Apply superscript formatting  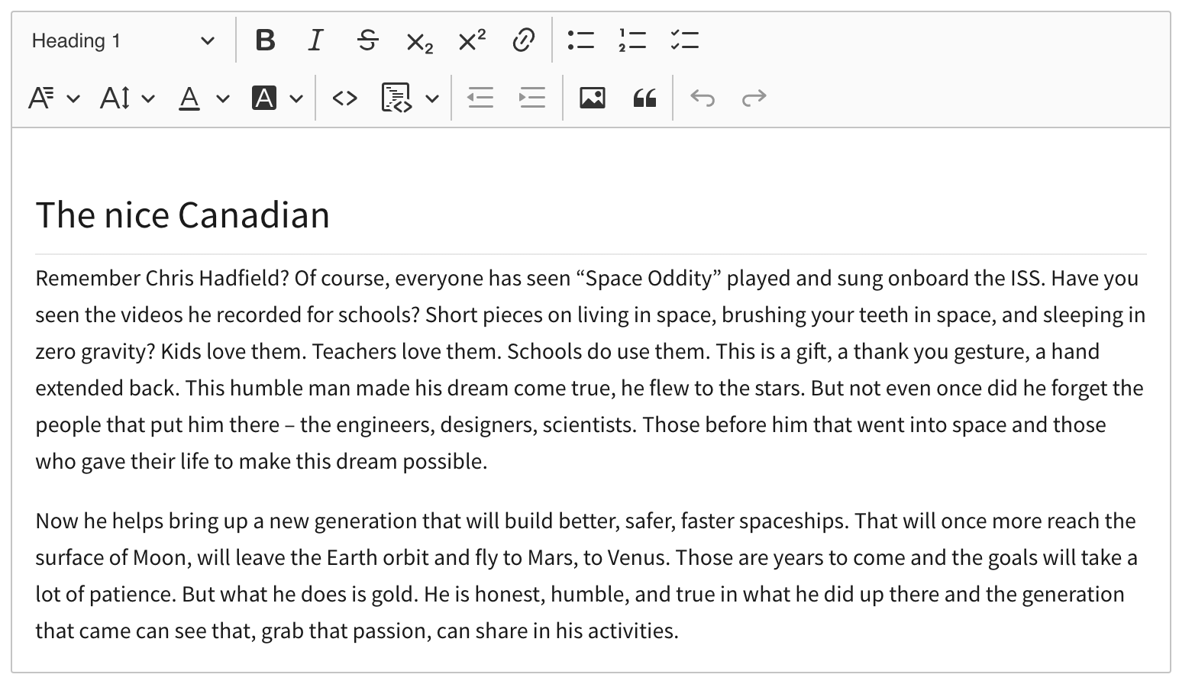coord(471,40)
